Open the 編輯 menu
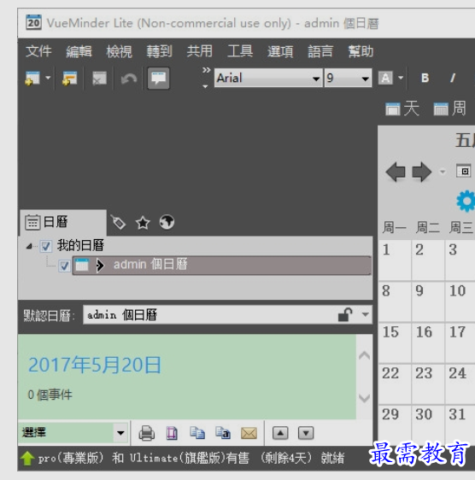This screenshot has height=480, width=475. point(79,51)
